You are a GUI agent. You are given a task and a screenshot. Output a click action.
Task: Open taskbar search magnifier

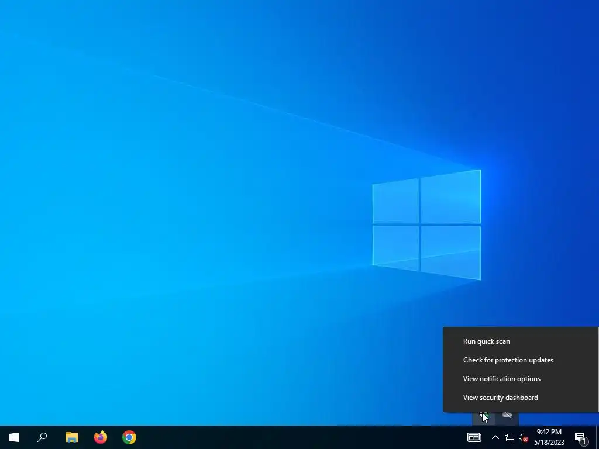click(x=42, y=437)
